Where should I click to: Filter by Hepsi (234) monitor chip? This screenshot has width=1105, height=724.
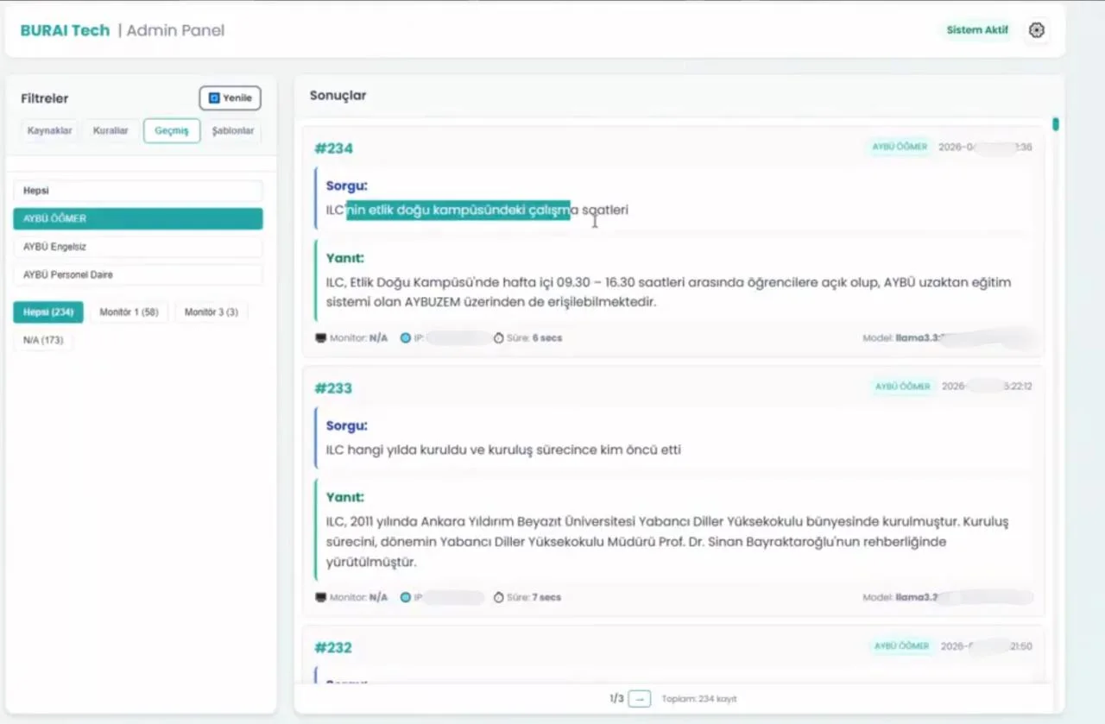[x=48, y=312]
